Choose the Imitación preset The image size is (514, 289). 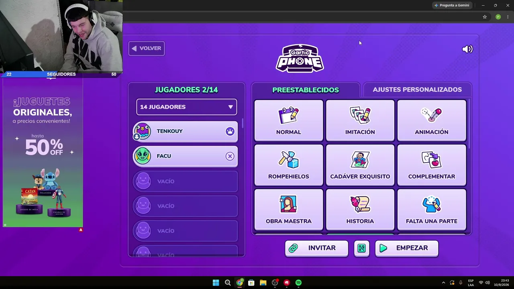coord(360,120)
